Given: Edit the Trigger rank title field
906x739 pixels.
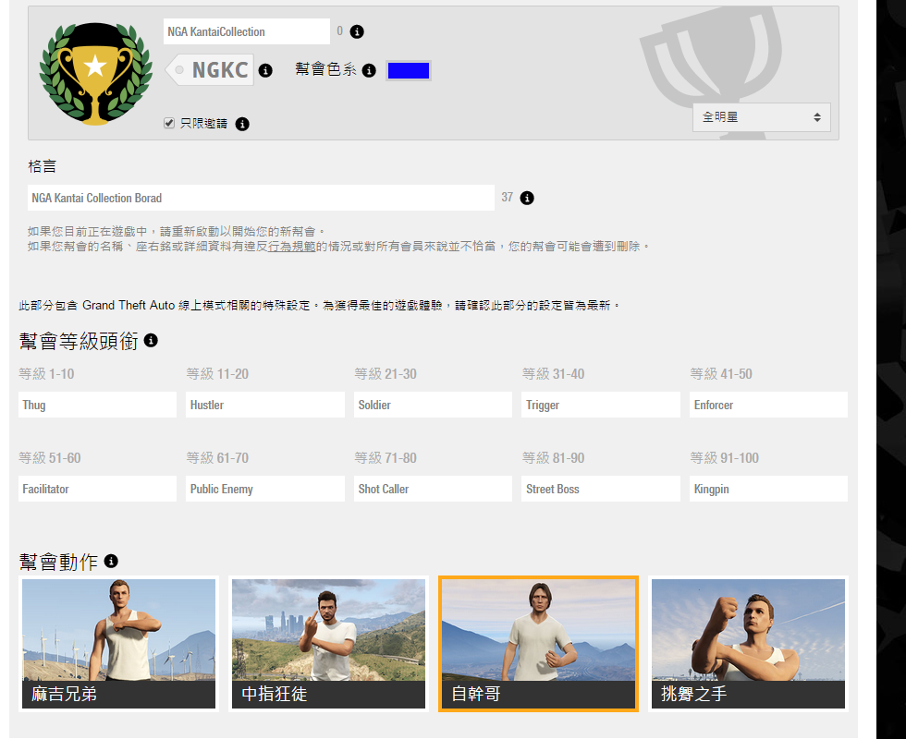Looking at the screenshot, I should click(601, 405).
